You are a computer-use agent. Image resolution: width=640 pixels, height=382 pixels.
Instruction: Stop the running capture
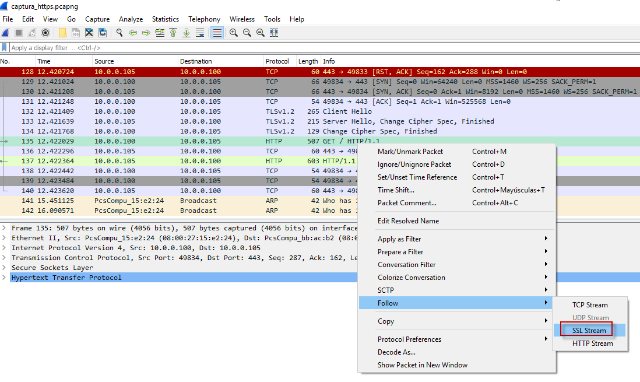tap(19, 33)
